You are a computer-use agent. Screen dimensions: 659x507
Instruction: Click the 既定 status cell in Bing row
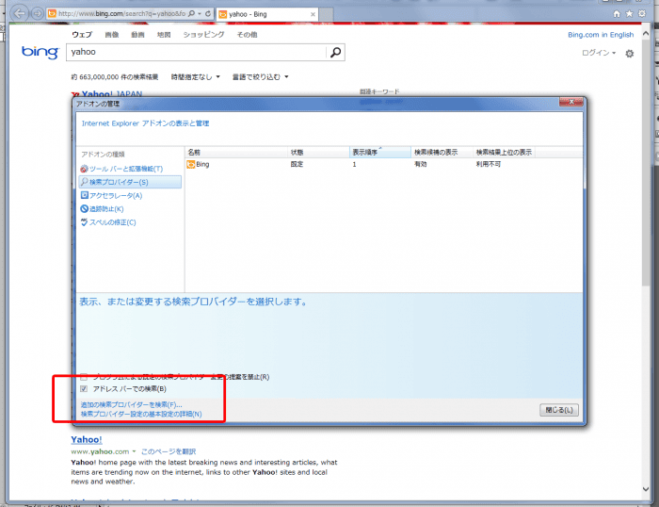(297, 164)
